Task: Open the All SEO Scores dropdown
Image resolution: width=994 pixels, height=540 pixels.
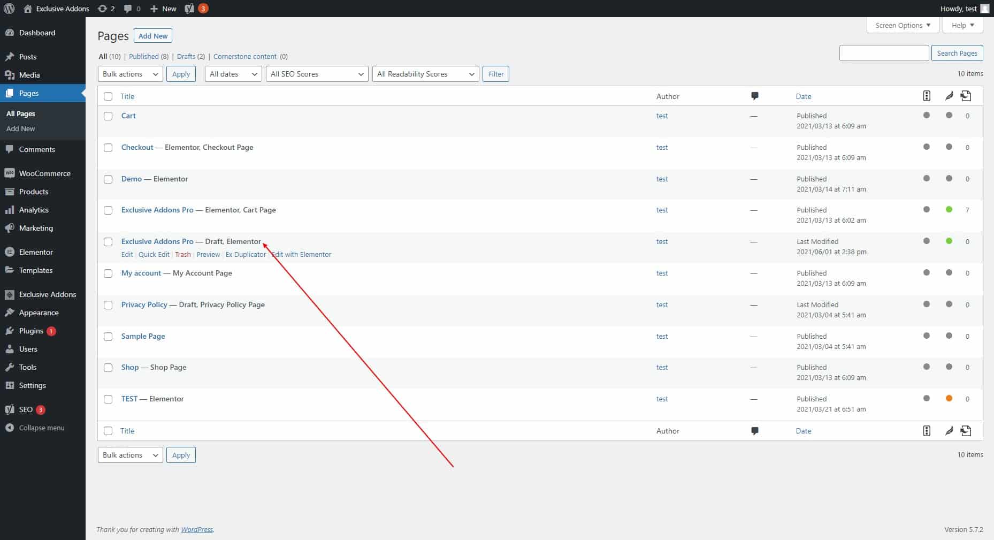Action: [317, 74]
